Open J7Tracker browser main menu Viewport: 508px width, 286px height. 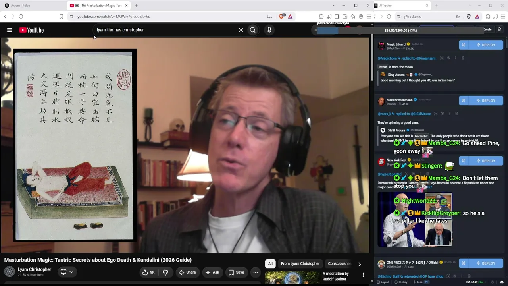click(x=503, y=16)
